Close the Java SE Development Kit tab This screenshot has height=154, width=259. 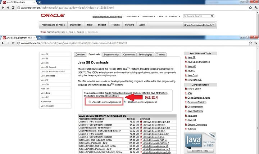pos(34,38)
